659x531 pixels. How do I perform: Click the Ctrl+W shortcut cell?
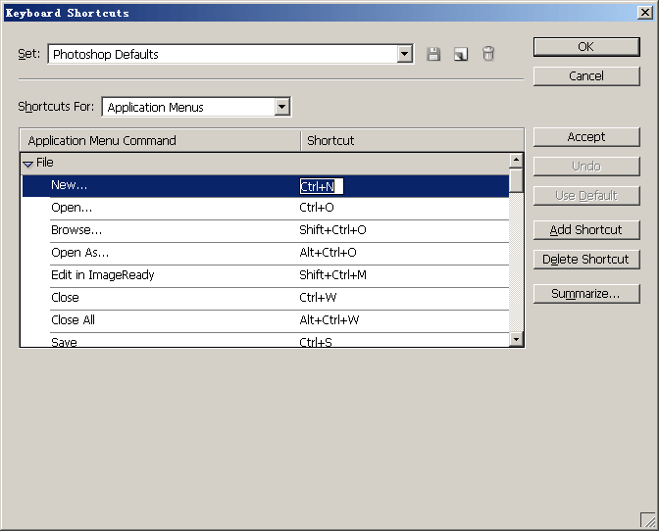pyautogui.click(x=318, y=298)
